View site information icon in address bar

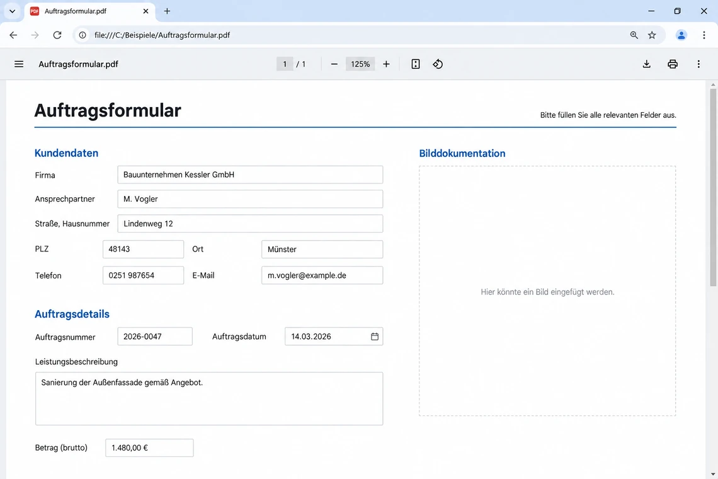pyautogui.click(x=83, y=35)
